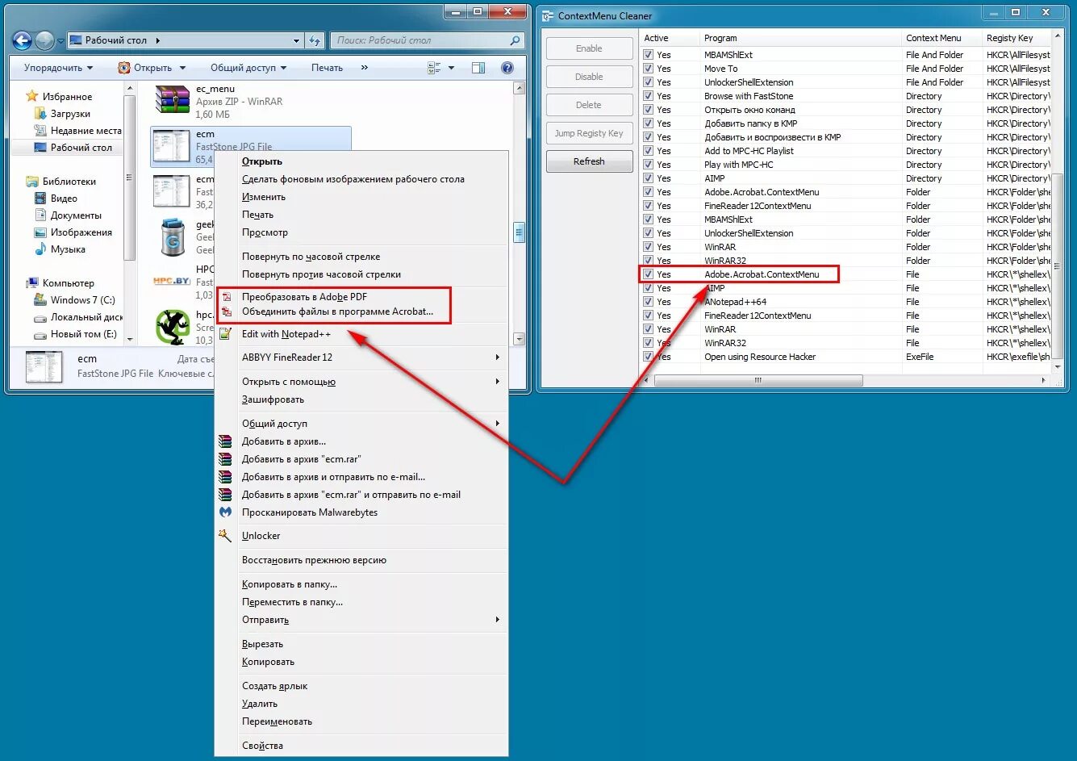Select the green Screaming Frog file icon
Screen dimensions: 1077x761
[172, 327]
